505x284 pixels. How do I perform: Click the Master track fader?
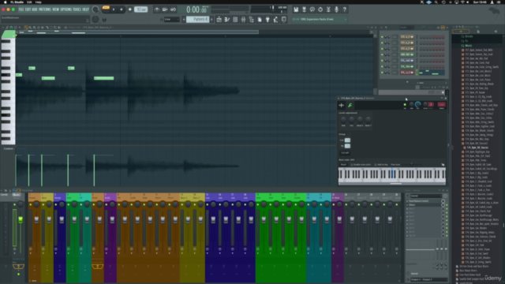pos(21,219)
